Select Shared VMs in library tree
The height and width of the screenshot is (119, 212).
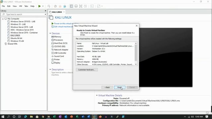tap(13, 44)
